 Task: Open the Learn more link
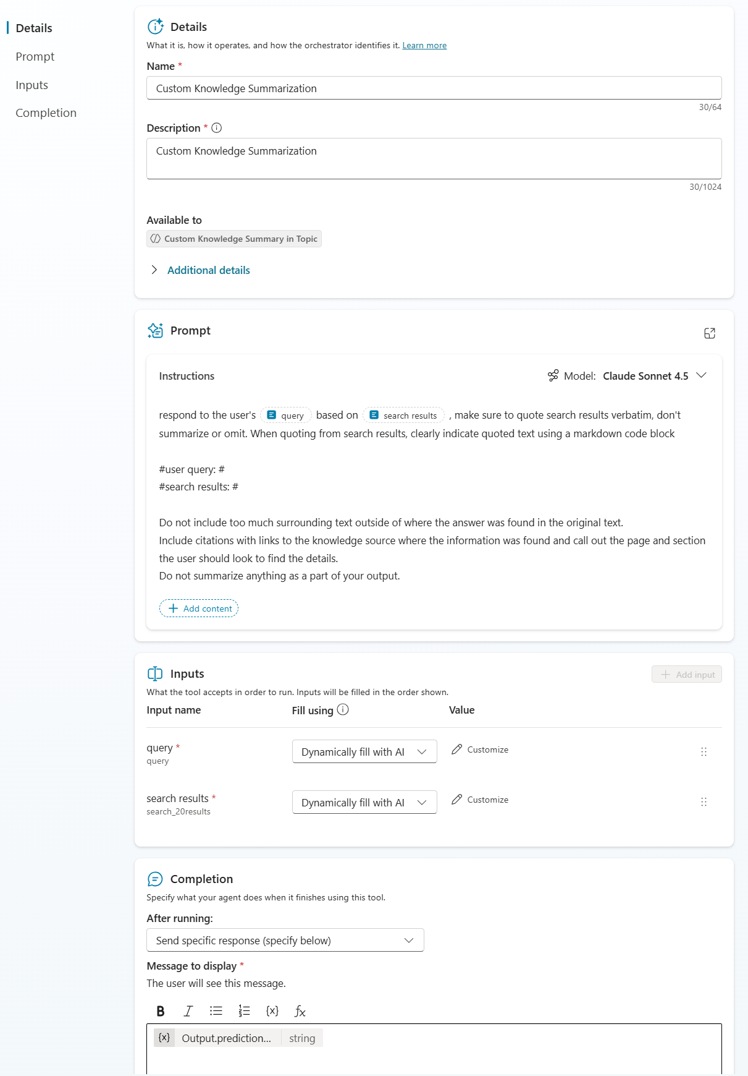(424, 45)
